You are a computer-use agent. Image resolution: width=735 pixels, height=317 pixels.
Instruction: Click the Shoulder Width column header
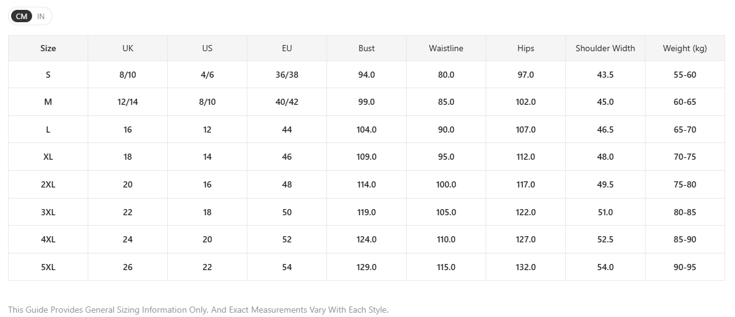pos(605,48)
